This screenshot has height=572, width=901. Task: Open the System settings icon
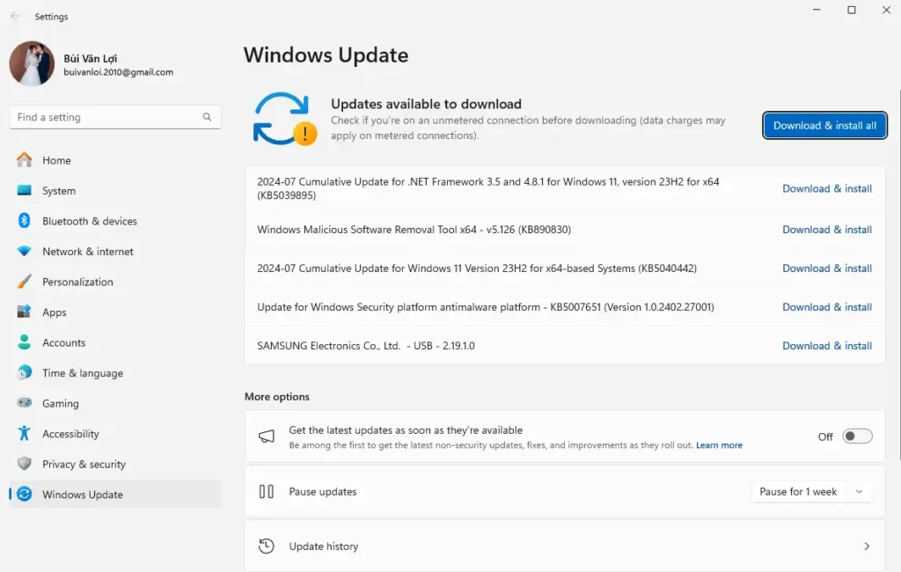point(26,191)
